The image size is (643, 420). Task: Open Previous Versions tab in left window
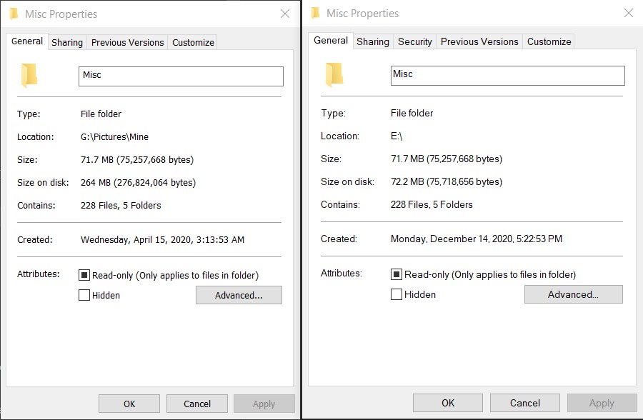128,42
